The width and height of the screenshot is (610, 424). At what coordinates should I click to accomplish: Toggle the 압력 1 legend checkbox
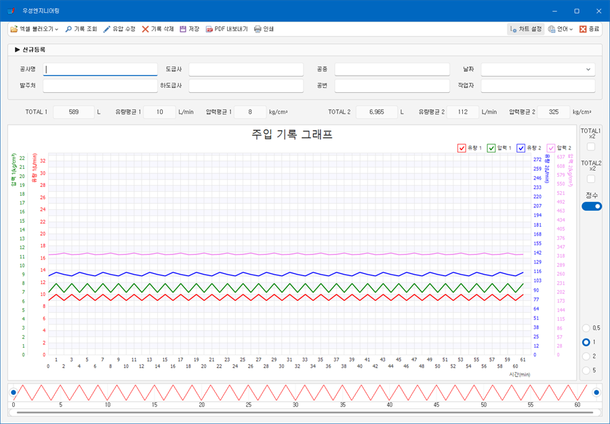tap(491, 148)
